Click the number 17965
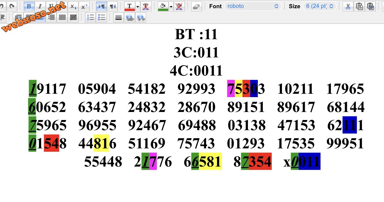This screenshot has height=202, width=384. tap(345, 89)
